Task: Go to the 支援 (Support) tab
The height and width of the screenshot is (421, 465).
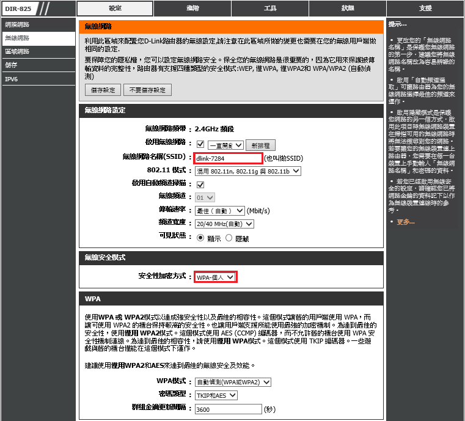Action: (x=425, y=8)
